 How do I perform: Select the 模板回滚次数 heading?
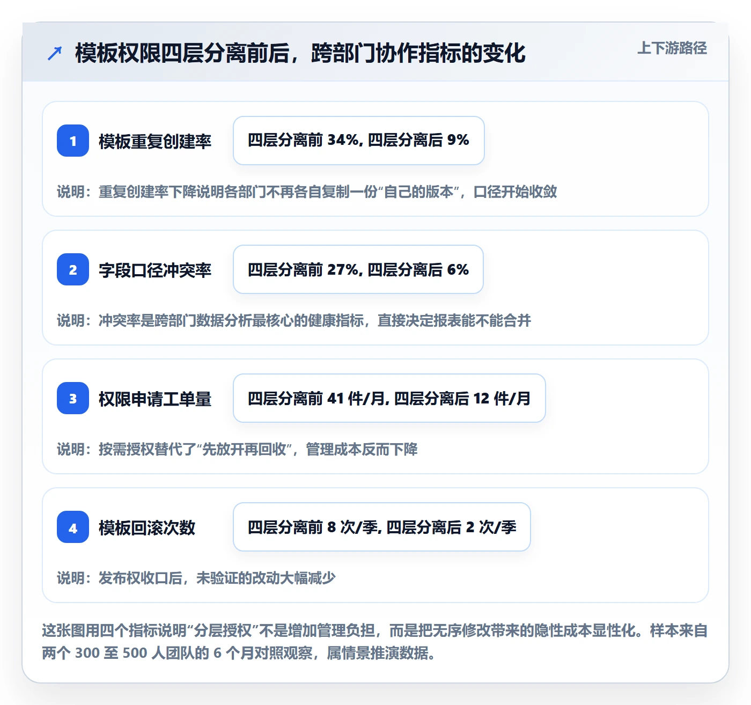(x=147, y=527)
